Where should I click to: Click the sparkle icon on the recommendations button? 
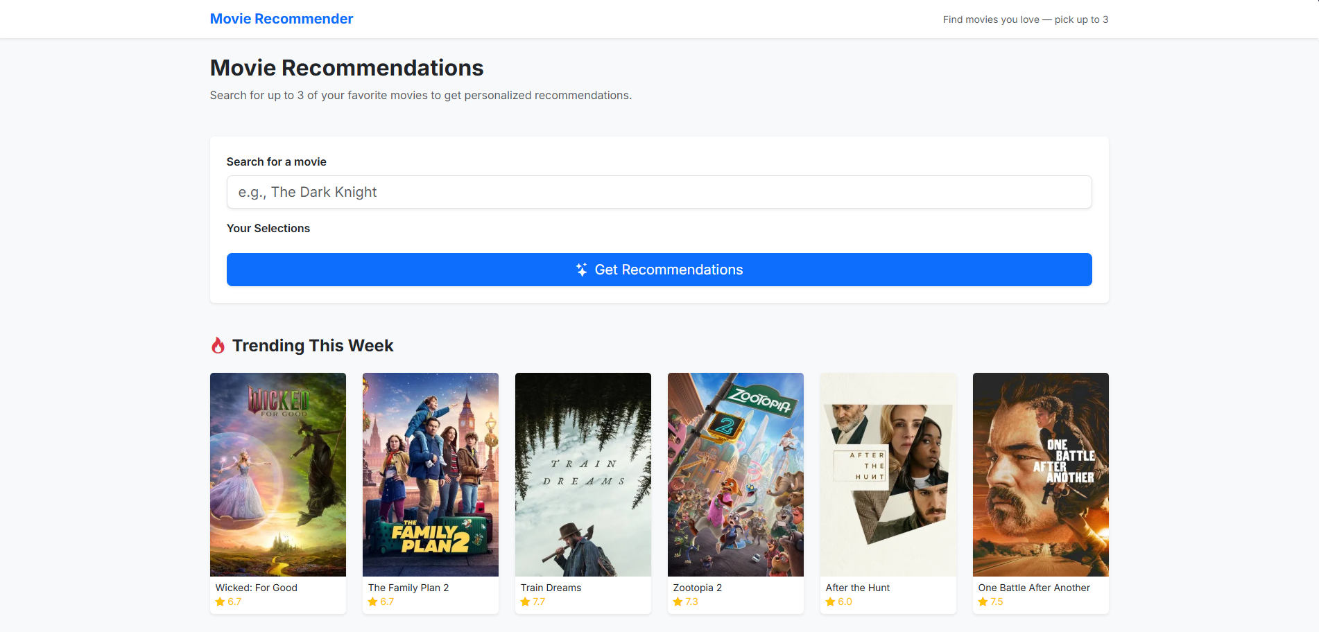pos(581,270)
